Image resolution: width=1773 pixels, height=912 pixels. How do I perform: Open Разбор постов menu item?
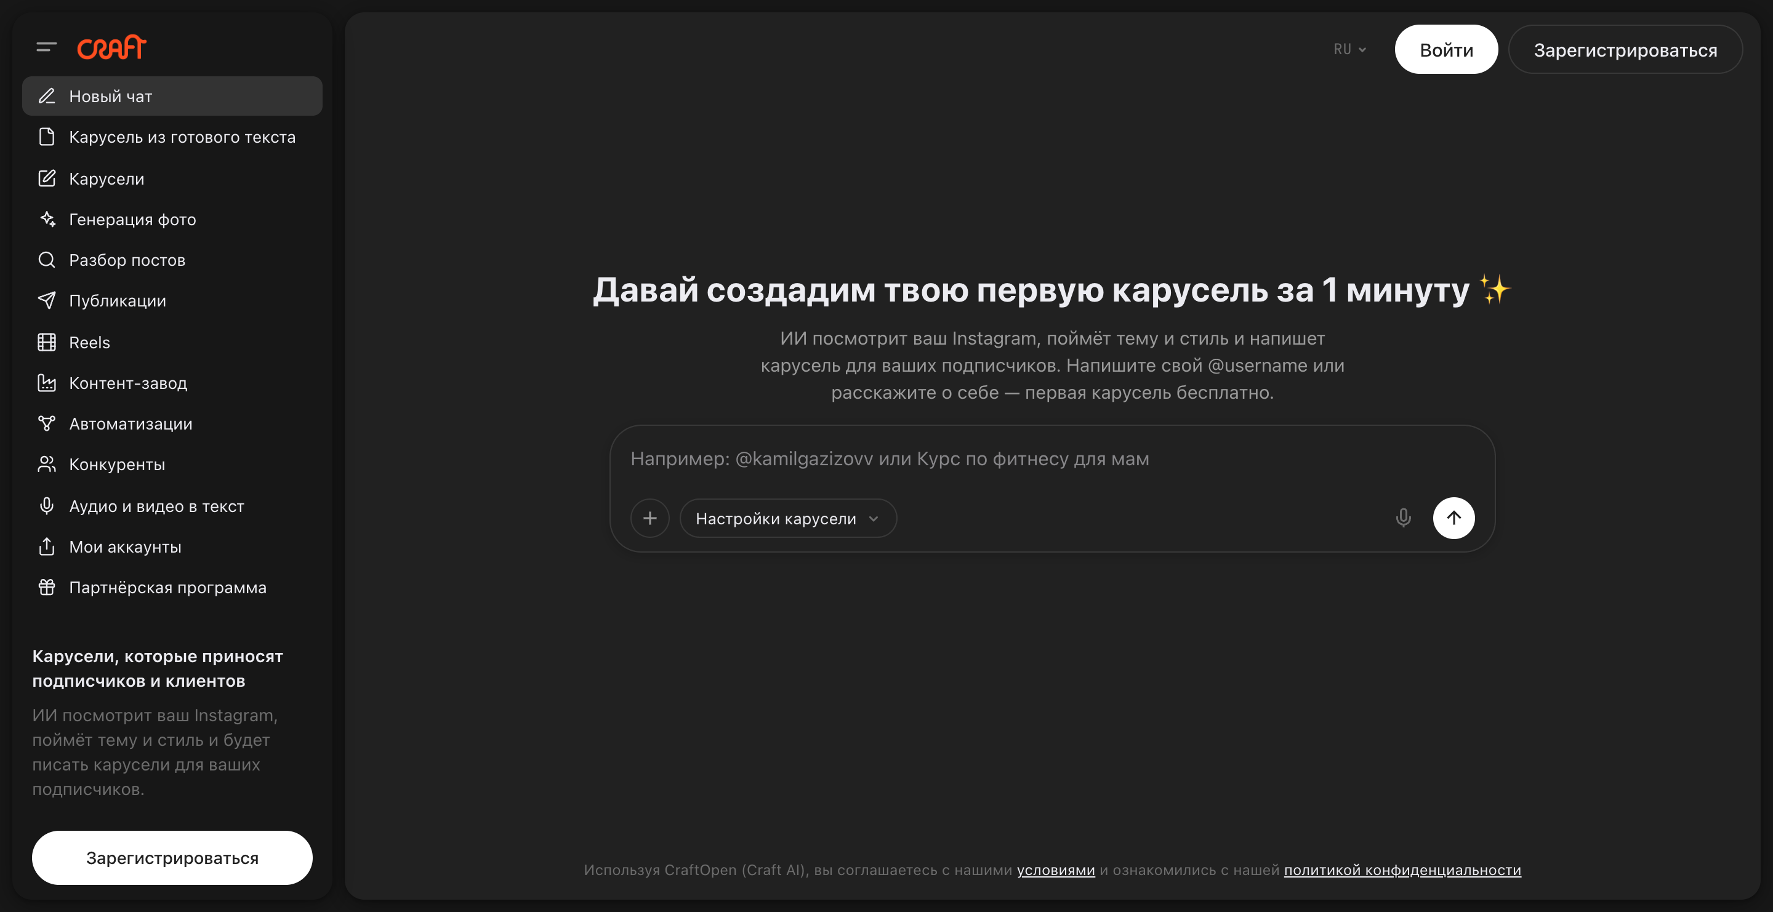tap(172, 259)
